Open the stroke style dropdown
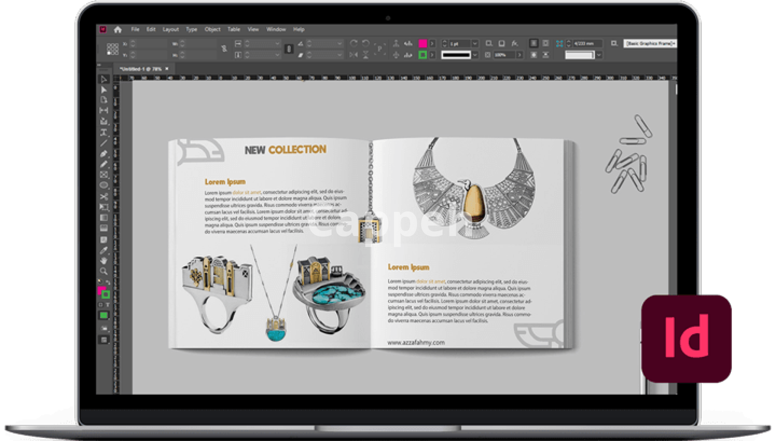This screenshot has width=776, height=441. click(475, 55)
